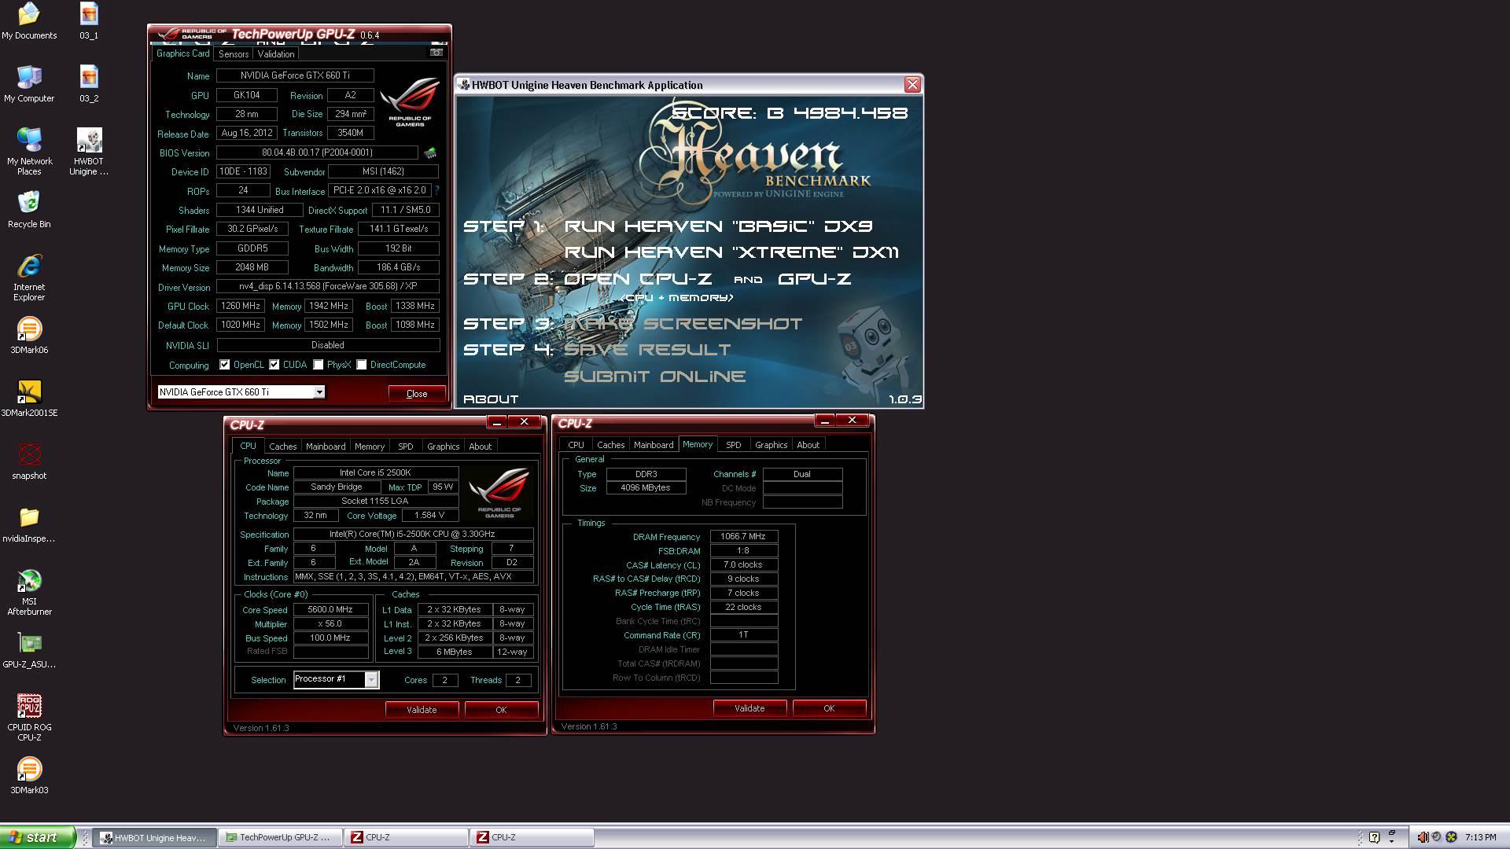Image resolution: width=1510 pixels, height=849 pixels.
Task: Open Memory tab in left CPU-Z window
Action: [370, 447]
